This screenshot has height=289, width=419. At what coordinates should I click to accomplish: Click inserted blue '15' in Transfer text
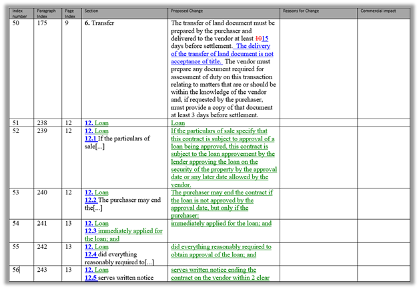(265, 39)
